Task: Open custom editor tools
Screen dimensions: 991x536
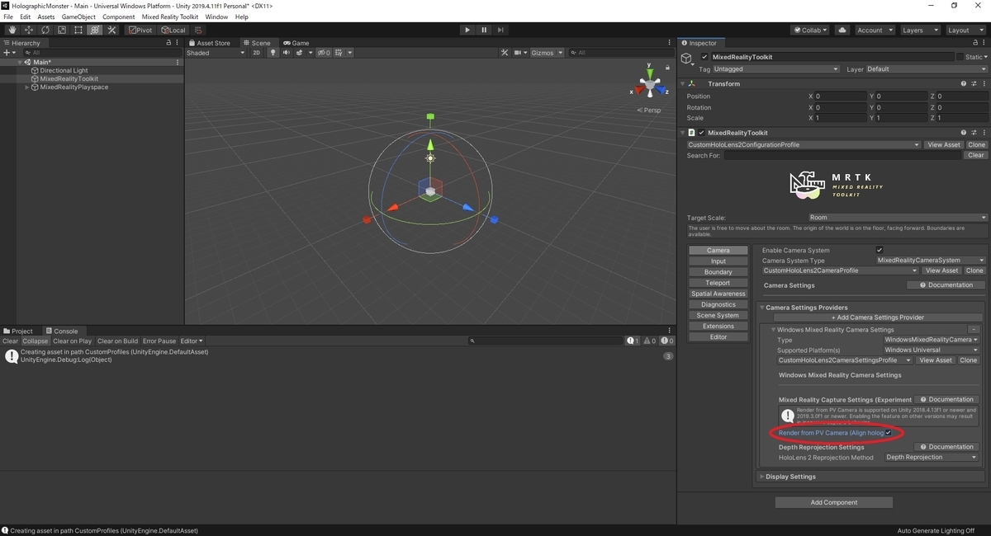Action: pos(111,30)
